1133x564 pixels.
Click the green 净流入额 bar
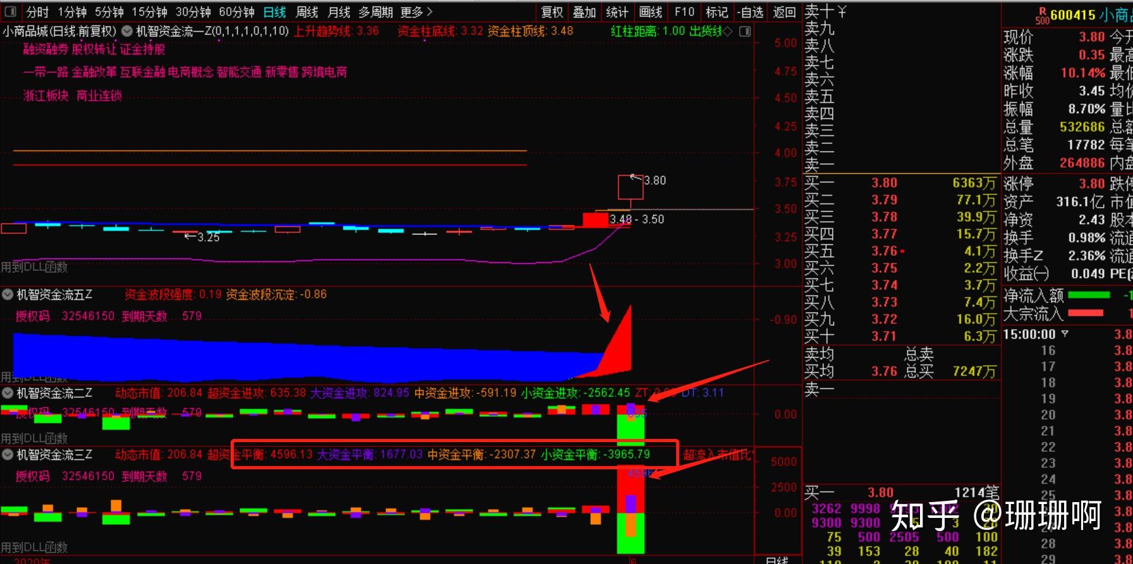pos(1088,295)
